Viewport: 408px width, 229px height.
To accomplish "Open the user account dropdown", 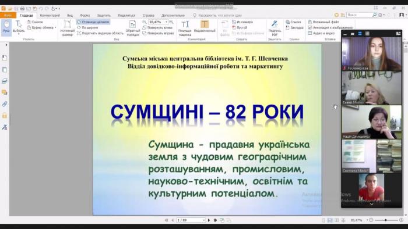I will 403,15.
